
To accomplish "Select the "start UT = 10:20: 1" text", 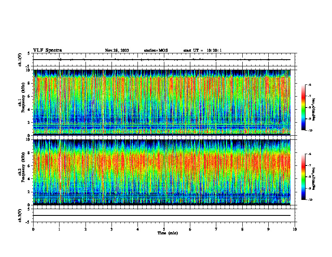I will 202,50.
